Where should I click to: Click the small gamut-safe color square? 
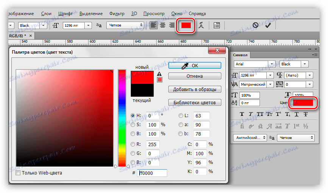pyautogui.click(x=160, y=80)
